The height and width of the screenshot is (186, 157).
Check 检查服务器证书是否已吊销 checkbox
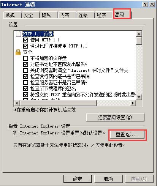tap(25, 82)
